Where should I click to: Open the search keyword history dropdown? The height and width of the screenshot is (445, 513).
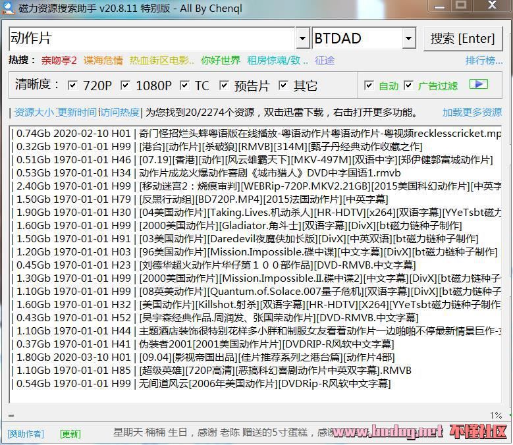302,39
